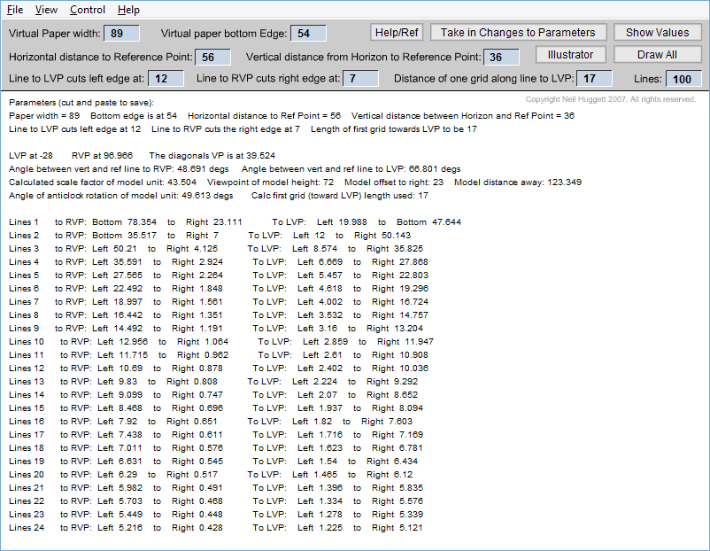Image resolution: width=710 pixels, height=551 pixels.
Task: Click the 'RVP at 96.966' text
Action: [x=103, y=155]
